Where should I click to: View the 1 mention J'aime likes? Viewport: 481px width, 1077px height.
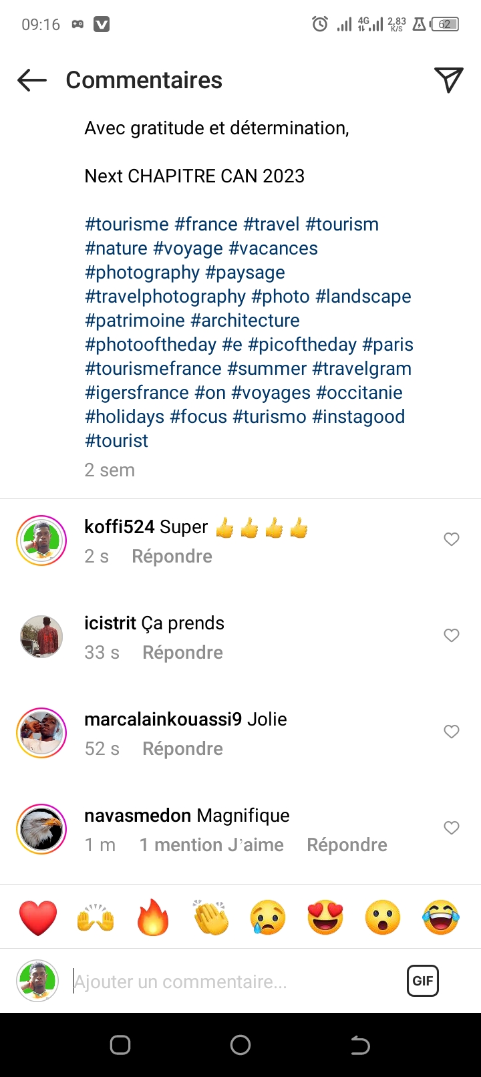pos(211,845)
